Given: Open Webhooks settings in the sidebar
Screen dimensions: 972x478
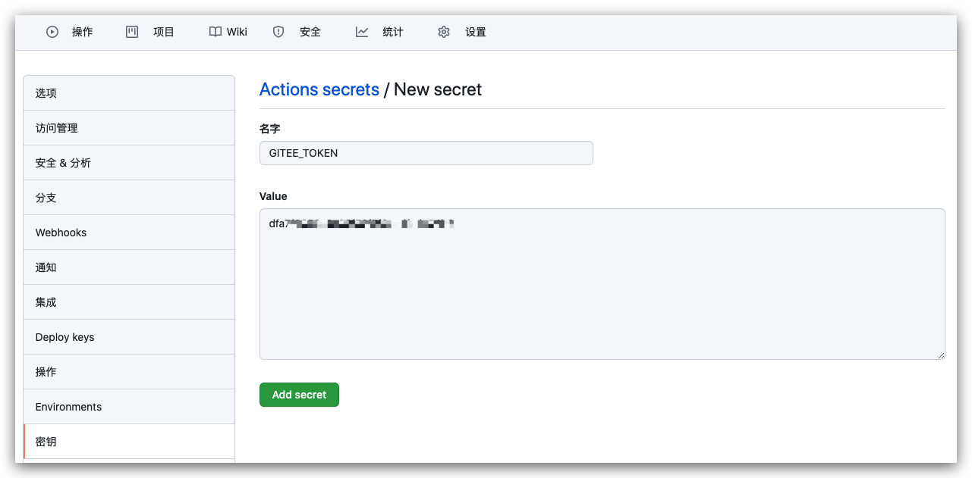Looking at the screenshot, I should [129, 233].
